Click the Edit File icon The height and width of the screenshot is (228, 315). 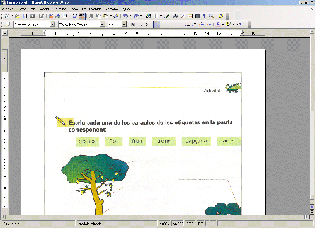click(42, 16)
